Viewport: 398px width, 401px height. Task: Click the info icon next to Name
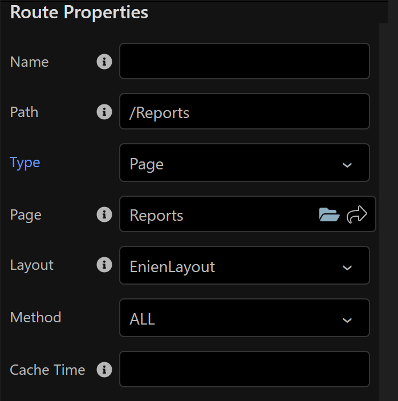coord(104,62)
